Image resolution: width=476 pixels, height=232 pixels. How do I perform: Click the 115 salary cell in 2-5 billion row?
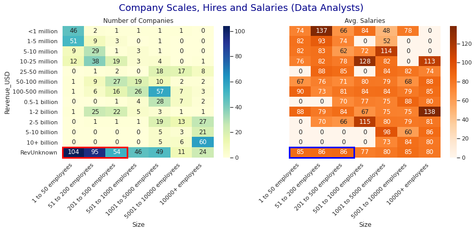pos(365,122)
